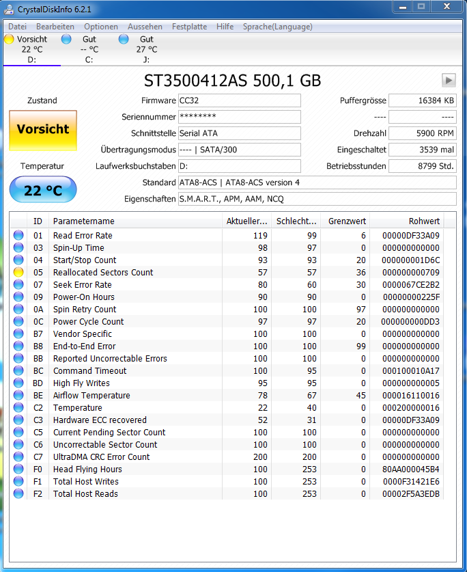Image resolution: width=467 pixels, height=572 pixels.
Task: Click the Übertragungsmodus field showing SATA/300
Action: (240, 150)
